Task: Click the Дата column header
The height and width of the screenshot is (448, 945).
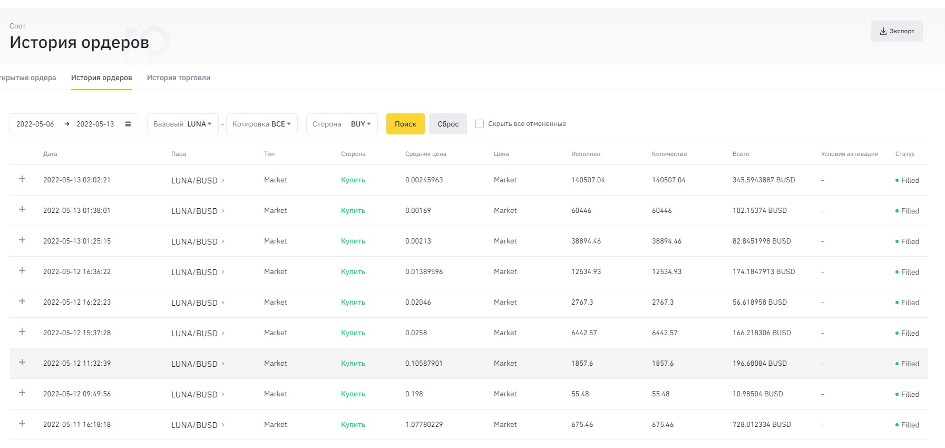Action: (50, 154)
